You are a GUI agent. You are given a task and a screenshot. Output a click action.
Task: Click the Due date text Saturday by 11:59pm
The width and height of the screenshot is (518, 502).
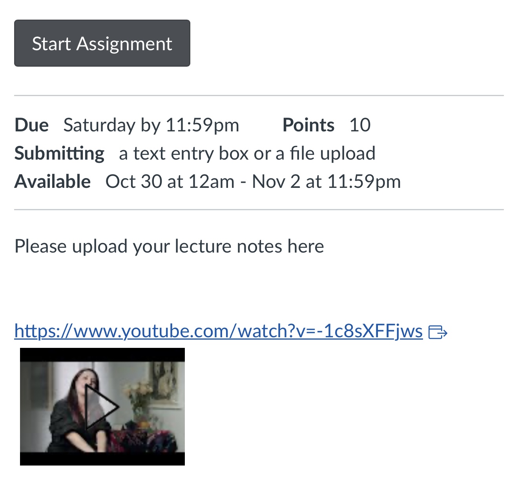pos(152,125)
